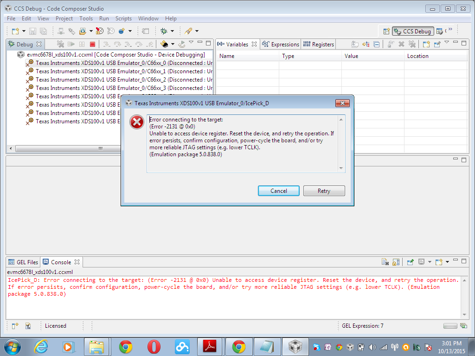This screenshot has height=356, width=475.
Task: Click Cancel in the error dialog
Action: [278, 191]
